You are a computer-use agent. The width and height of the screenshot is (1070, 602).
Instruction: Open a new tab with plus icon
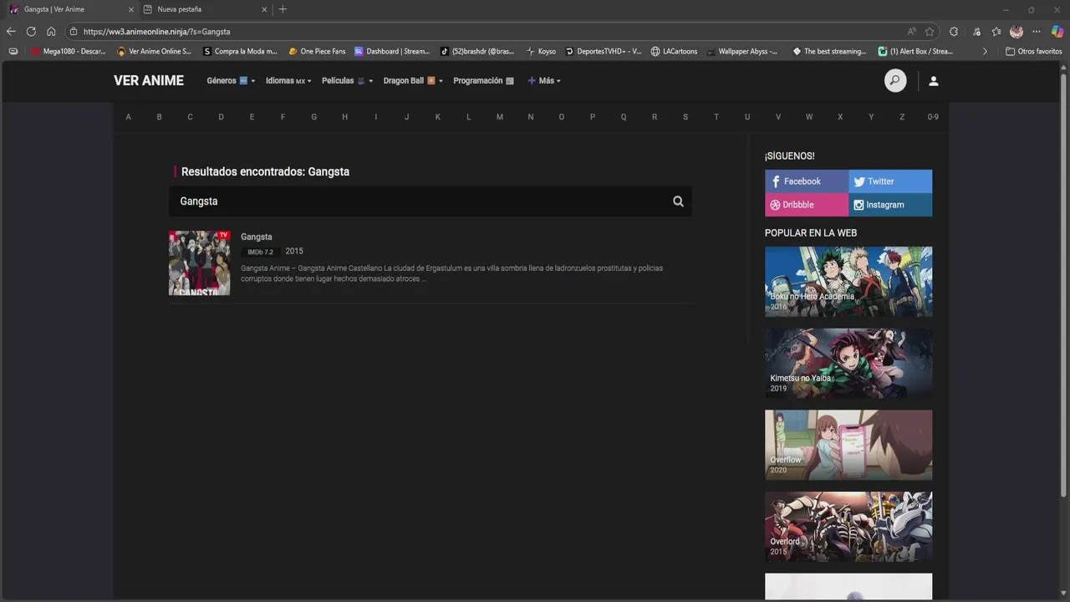(x=283, y=9)
